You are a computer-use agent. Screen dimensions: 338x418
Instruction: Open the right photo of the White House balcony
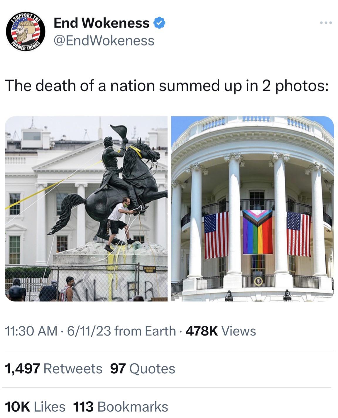coord(252,209)
